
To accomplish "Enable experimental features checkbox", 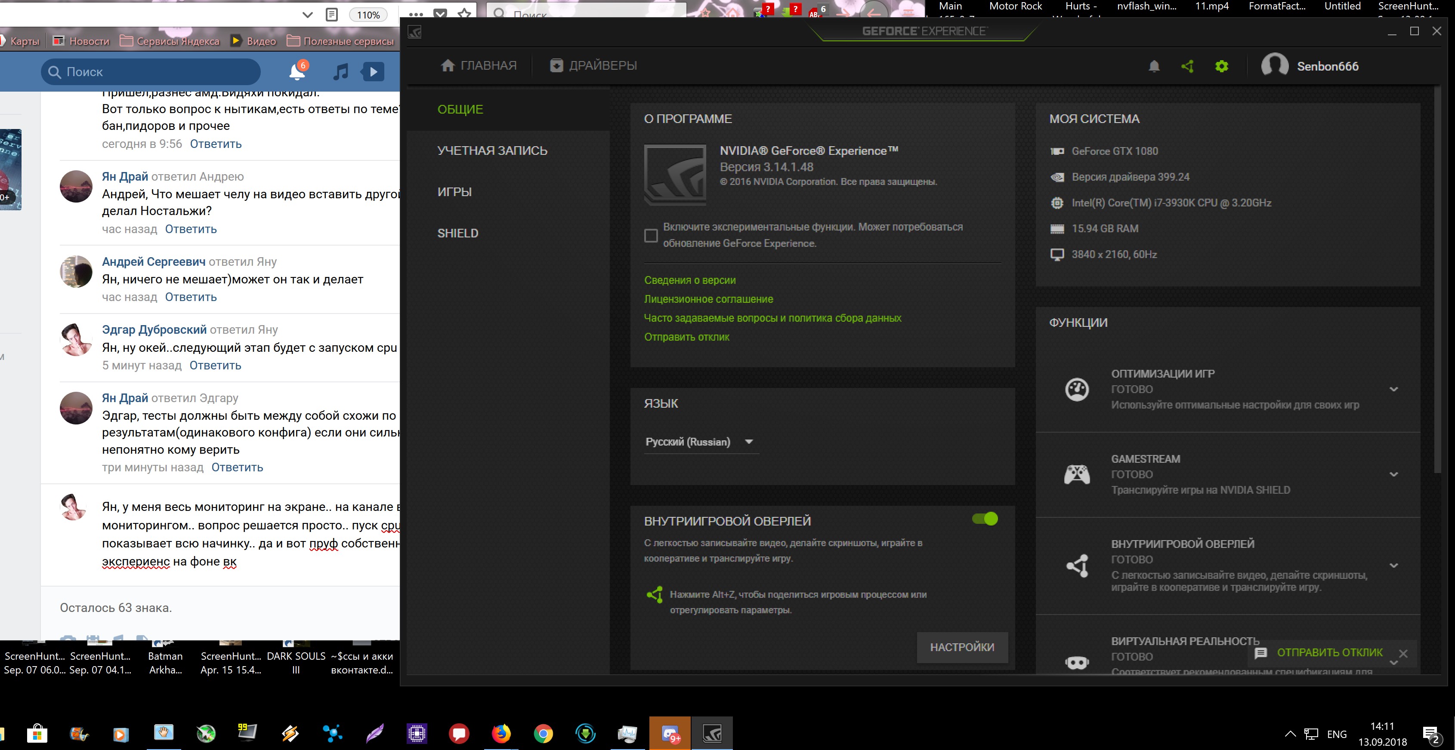I will tap(651, 235).
